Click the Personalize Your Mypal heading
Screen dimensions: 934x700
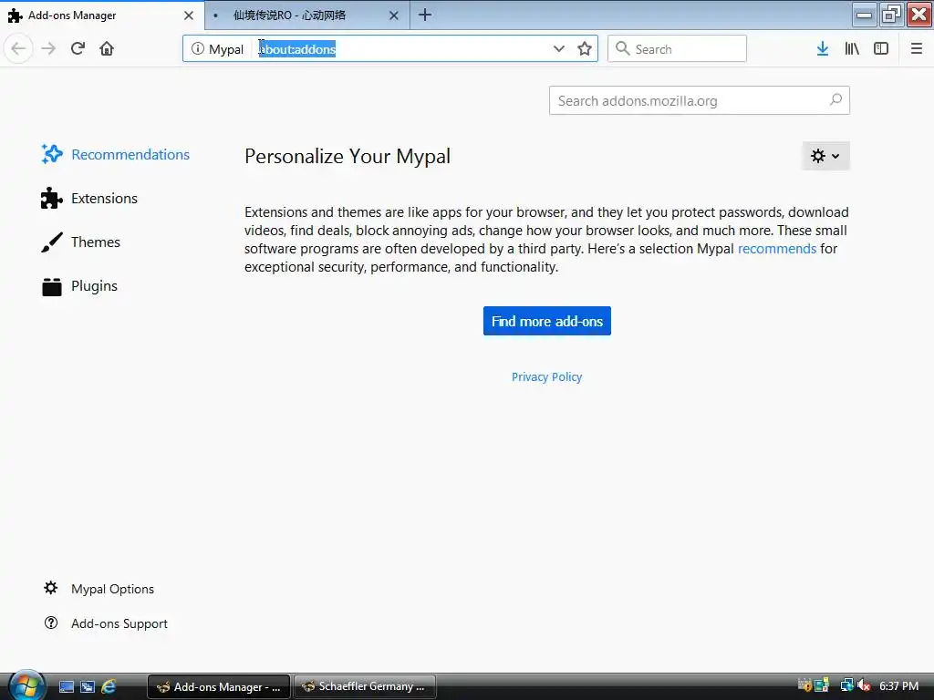(x=348, y=156)
